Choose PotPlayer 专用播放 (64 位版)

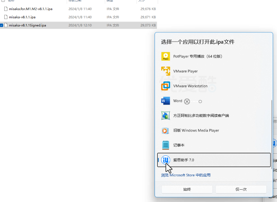tap(214, 56)
